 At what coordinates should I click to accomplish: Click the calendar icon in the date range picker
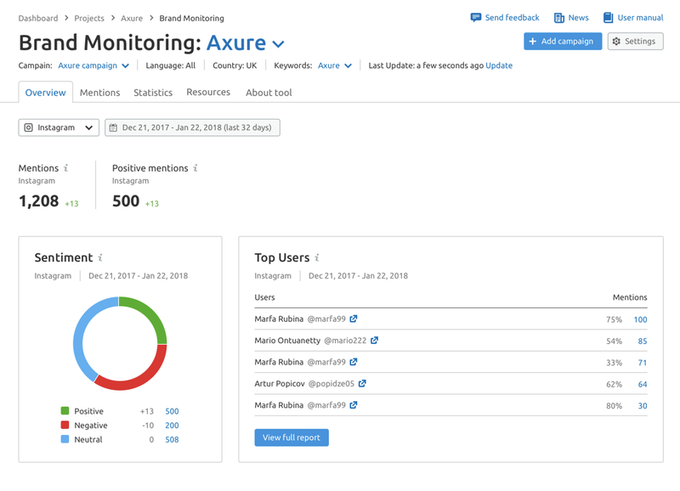(x=113, y=127)
